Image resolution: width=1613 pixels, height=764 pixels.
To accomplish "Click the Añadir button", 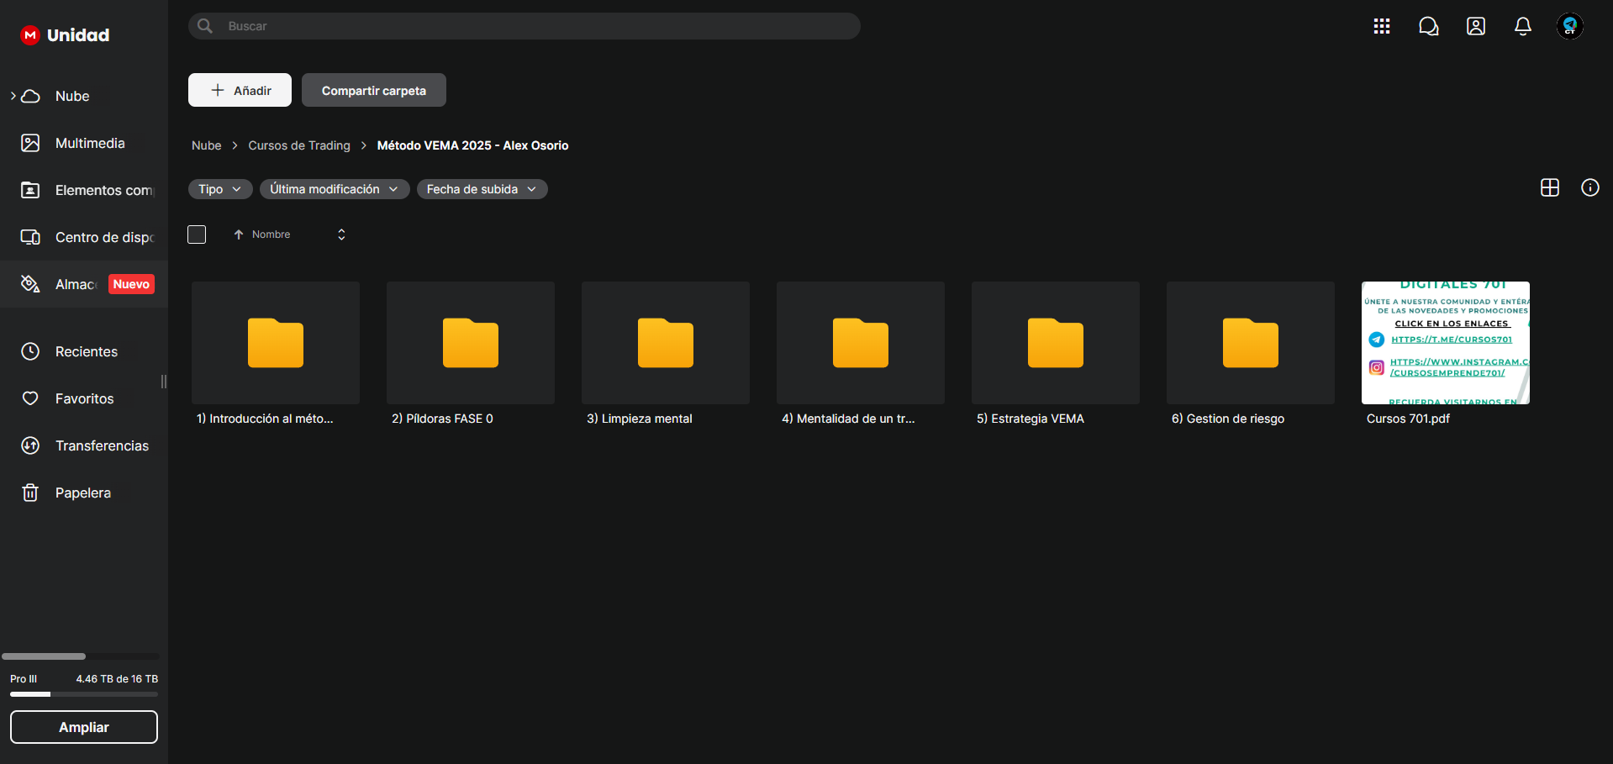I will pos(240,90).
